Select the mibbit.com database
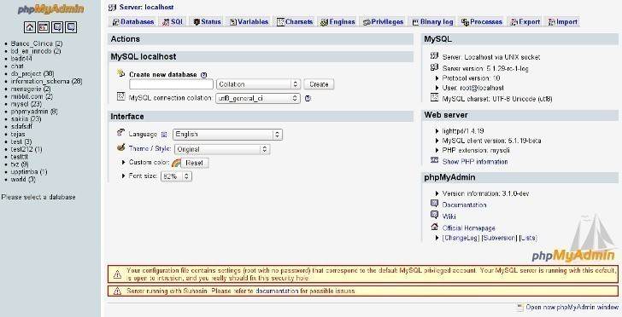Screen dimensions: 622x317 32,96
